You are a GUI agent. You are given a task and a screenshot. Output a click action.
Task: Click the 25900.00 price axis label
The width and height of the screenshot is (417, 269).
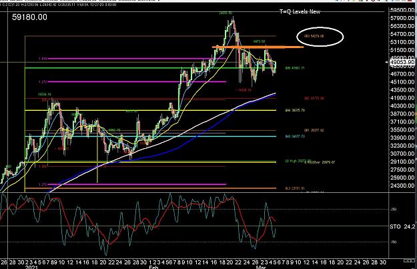click(x=402, y=178)
